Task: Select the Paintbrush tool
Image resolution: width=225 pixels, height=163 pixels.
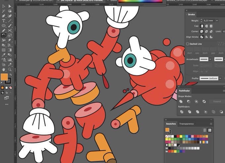Action: pyautogui.click(x=10, y=26)
